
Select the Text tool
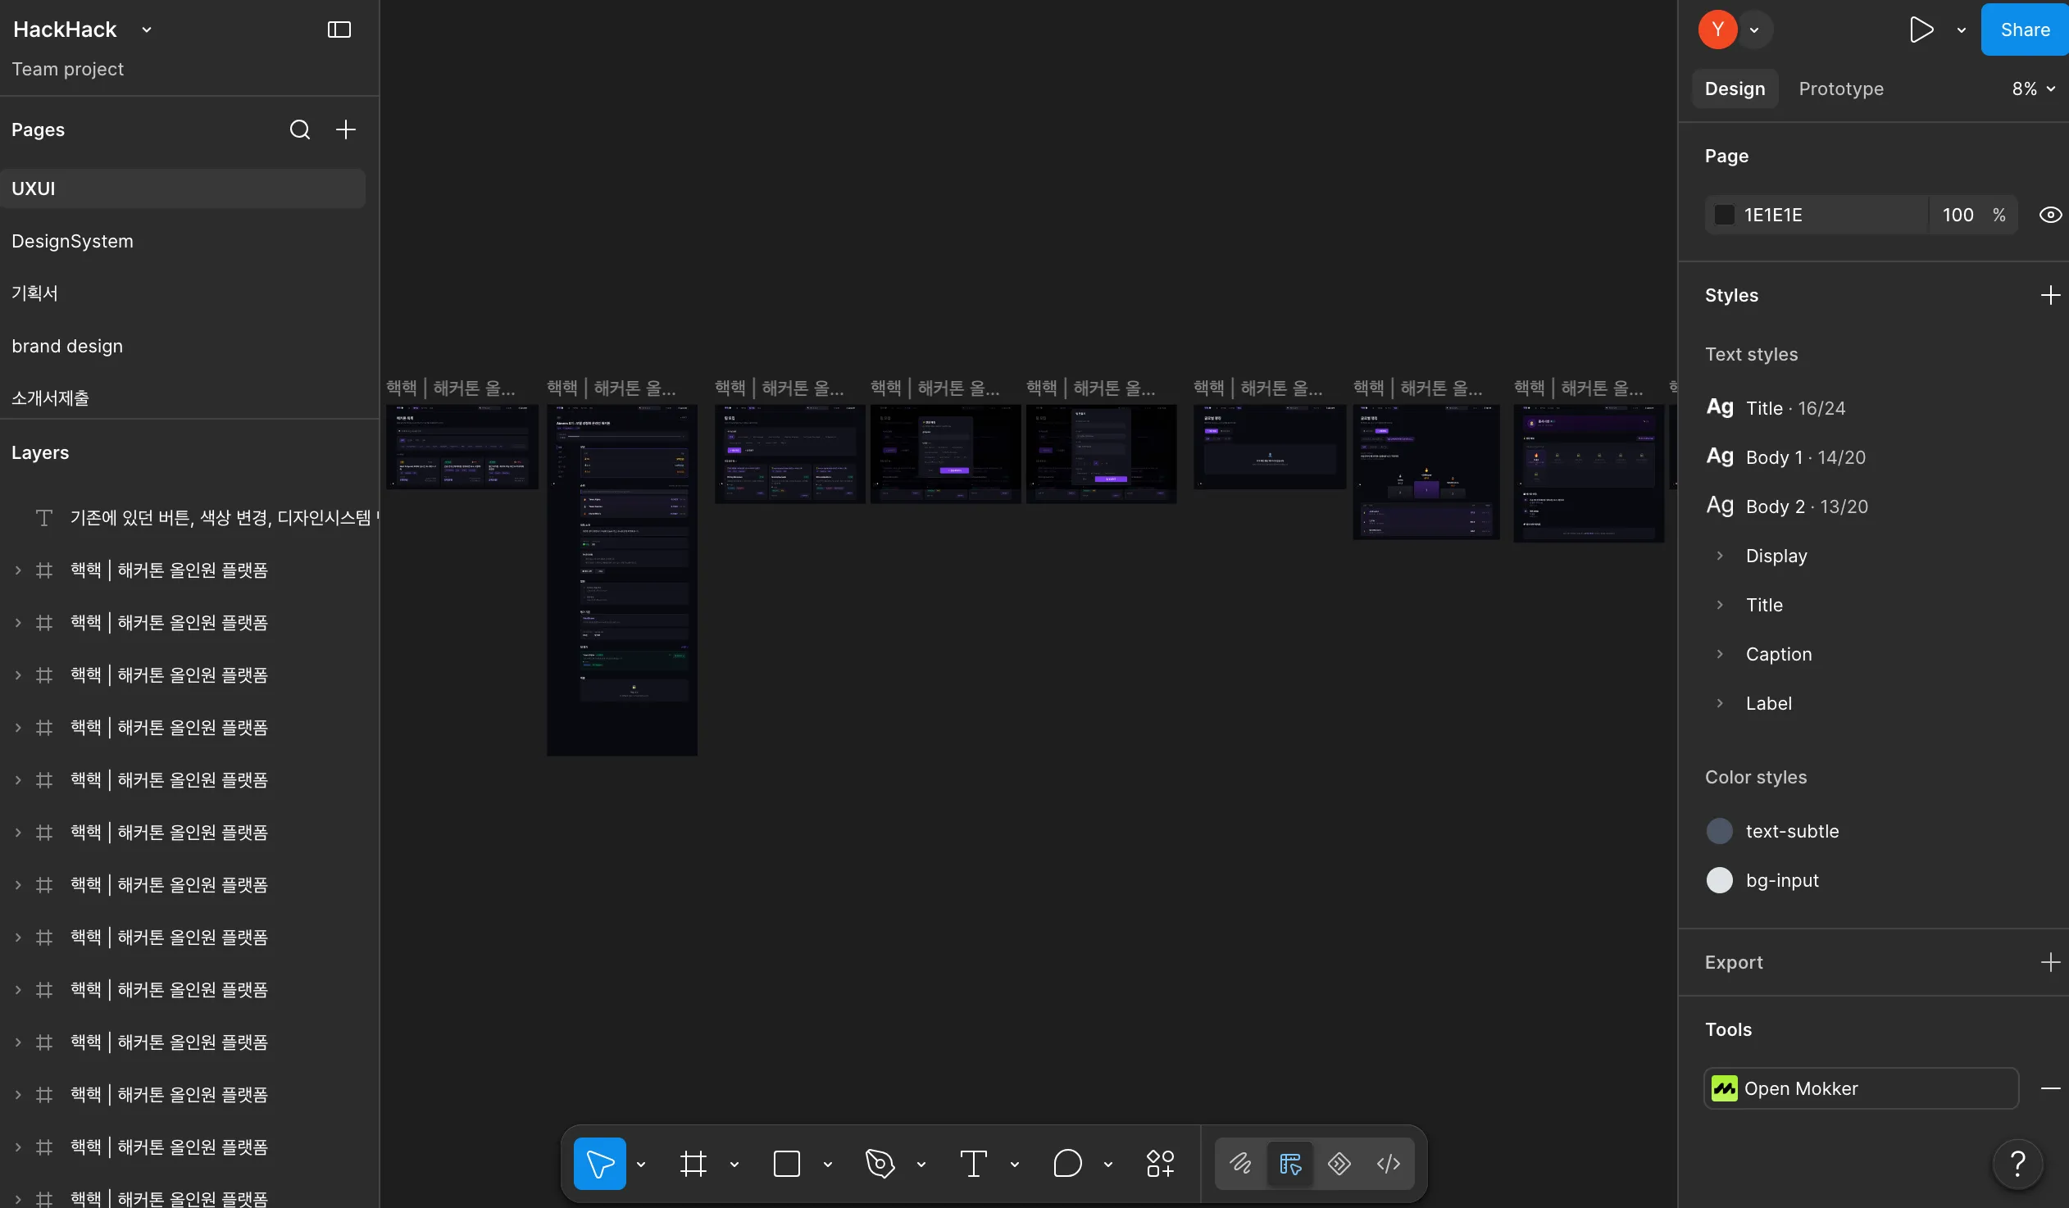[x=973, y=1163]
